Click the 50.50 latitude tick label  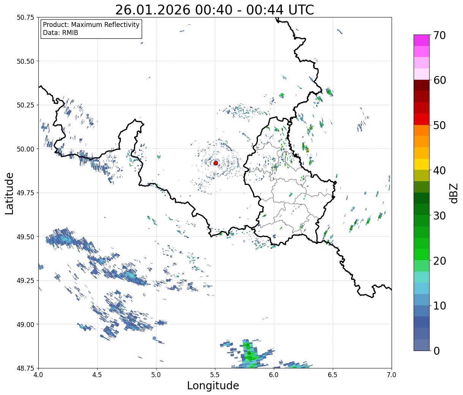pos(25,62)
